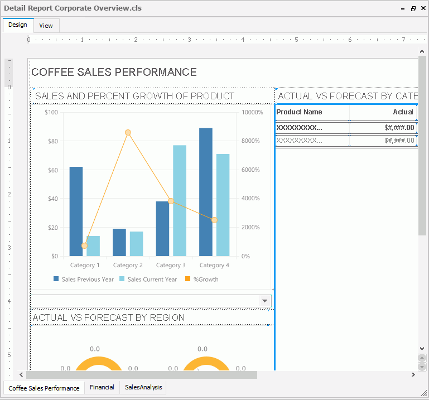Image resolution: width=429 pixels, height=400 pixels.
Task: Click Sales Previous Year legend swatch
Action: [x=56, y=279]
